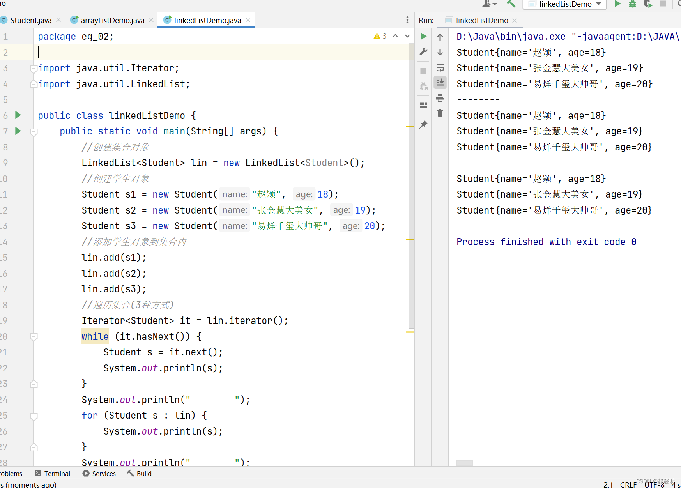Image resolution: width=681 pixels, height=488 pixels.
Task: Toggle soft-wrap in console output
Action: click(x=440, y=67)
